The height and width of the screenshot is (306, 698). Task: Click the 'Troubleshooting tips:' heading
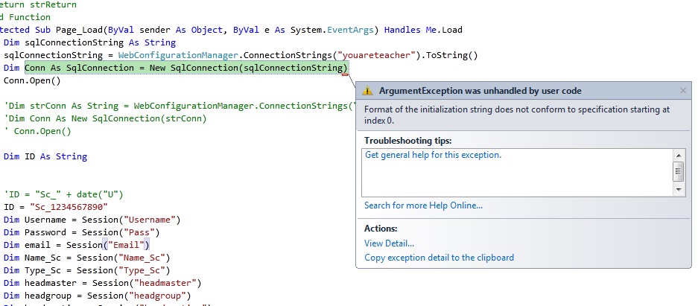click(407, 141)
